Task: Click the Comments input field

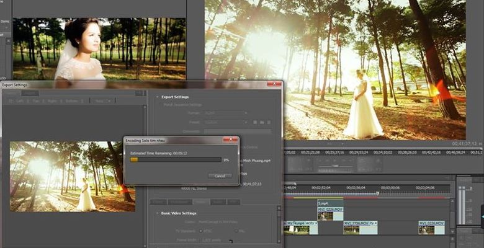Action: pos(238,131)
